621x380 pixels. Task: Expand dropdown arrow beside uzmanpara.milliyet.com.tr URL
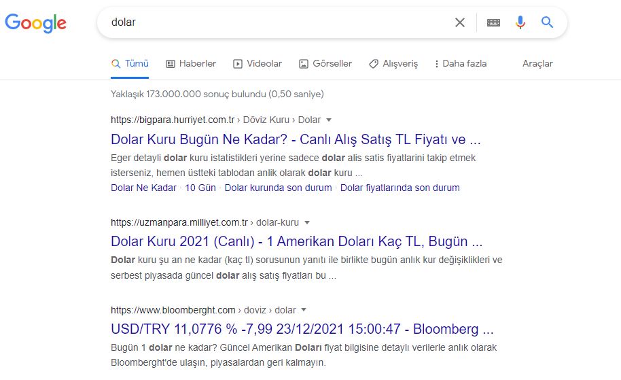307,222
